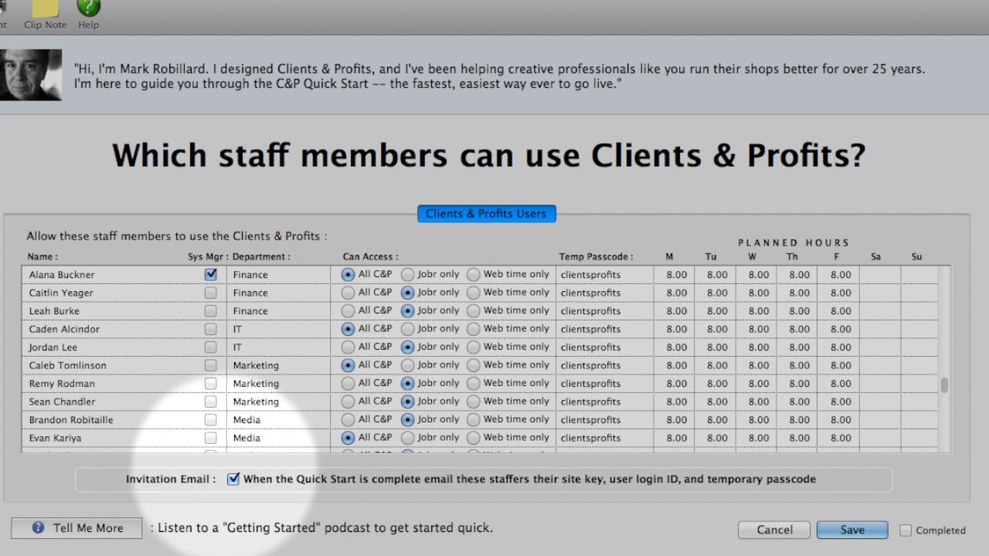
Task: Select the name Brandon Robitaille
Action: tap(71, 420)
